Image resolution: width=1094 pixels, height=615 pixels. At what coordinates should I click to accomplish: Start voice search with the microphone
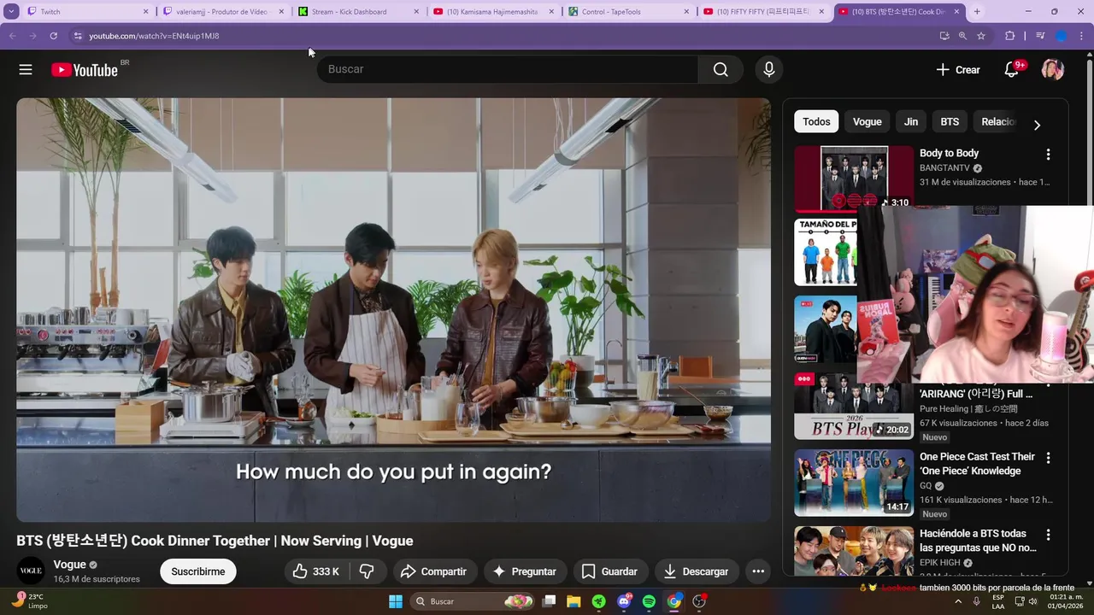pos(769,69)
